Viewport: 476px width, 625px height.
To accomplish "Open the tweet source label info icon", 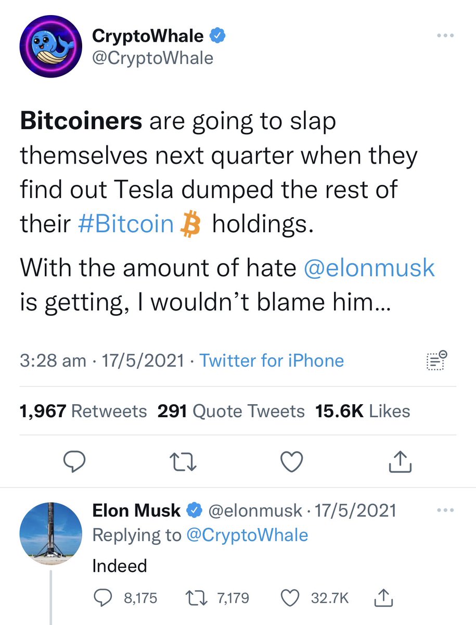I will click(x=436, y=360).
